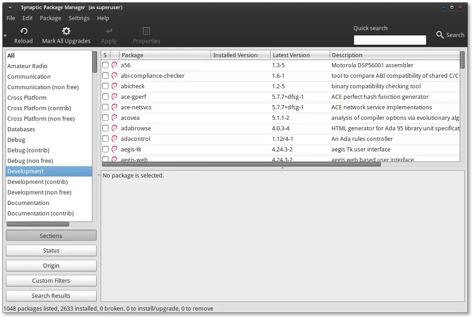Mark the acovea package checkbox
Screen dimensions: 472x317
(105, 118)
